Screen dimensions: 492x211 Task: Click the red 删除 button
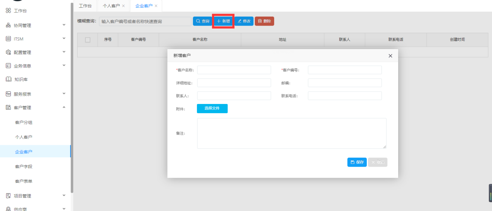[x=264, y=21]
